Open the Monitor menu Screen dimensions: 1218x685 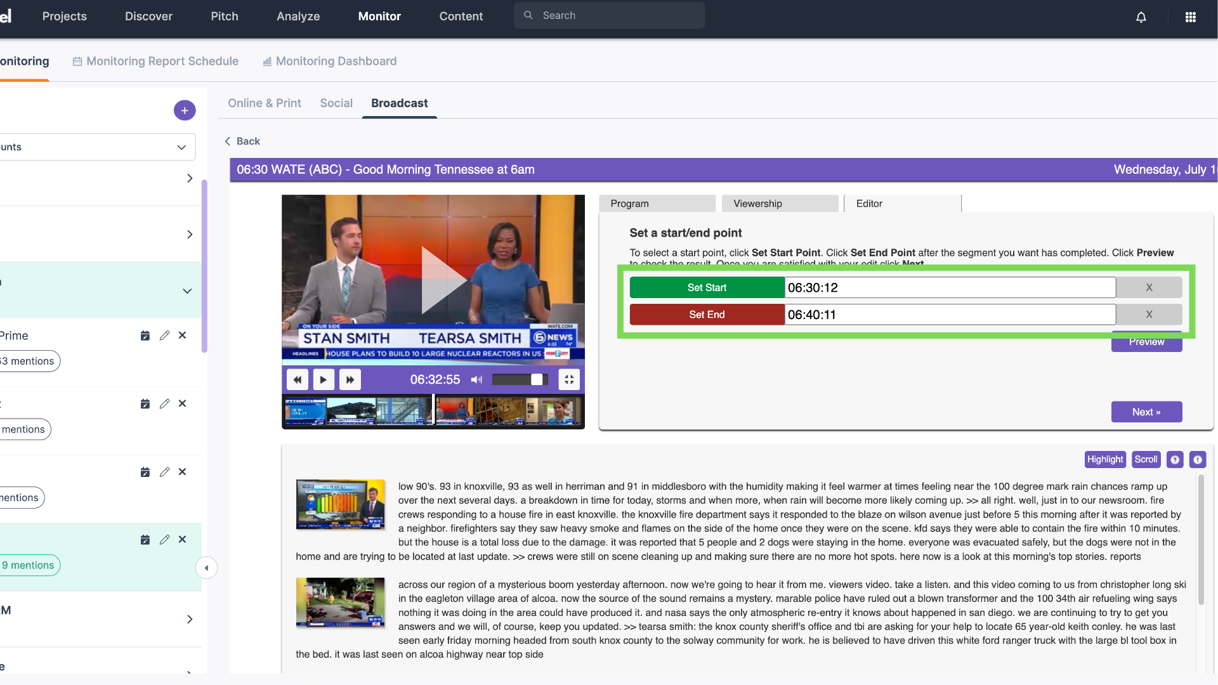[379, 16]
